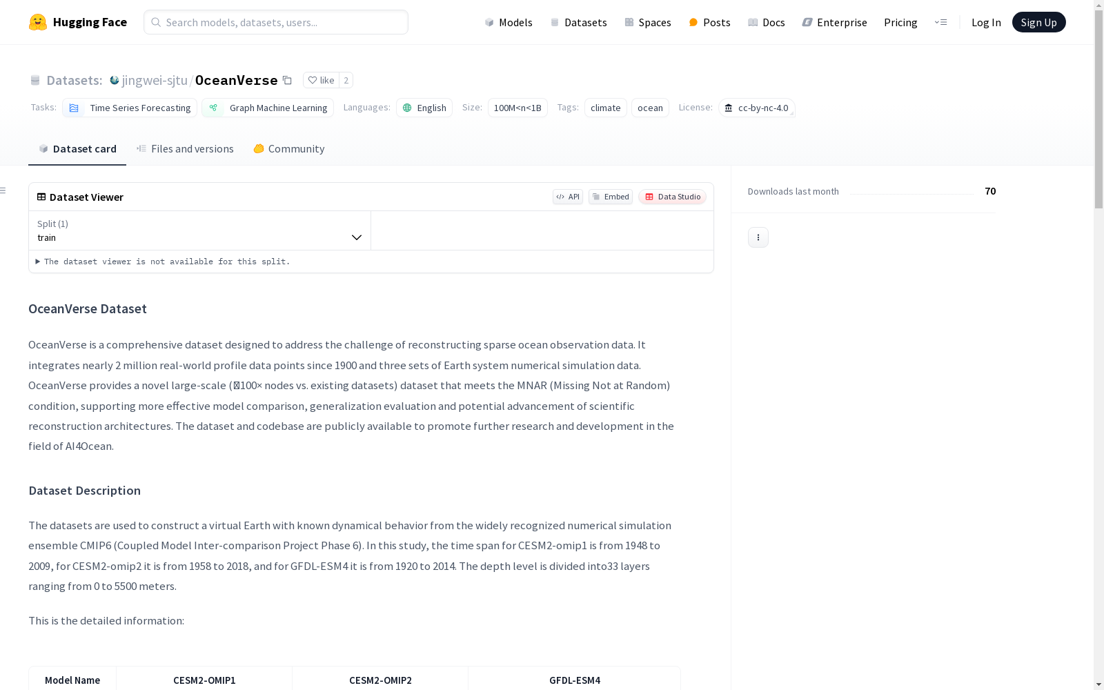The width and height of the screenshot is (1104, 690).
Task: Click the GFDL-ESM4 table header
Action: [575, 680]
